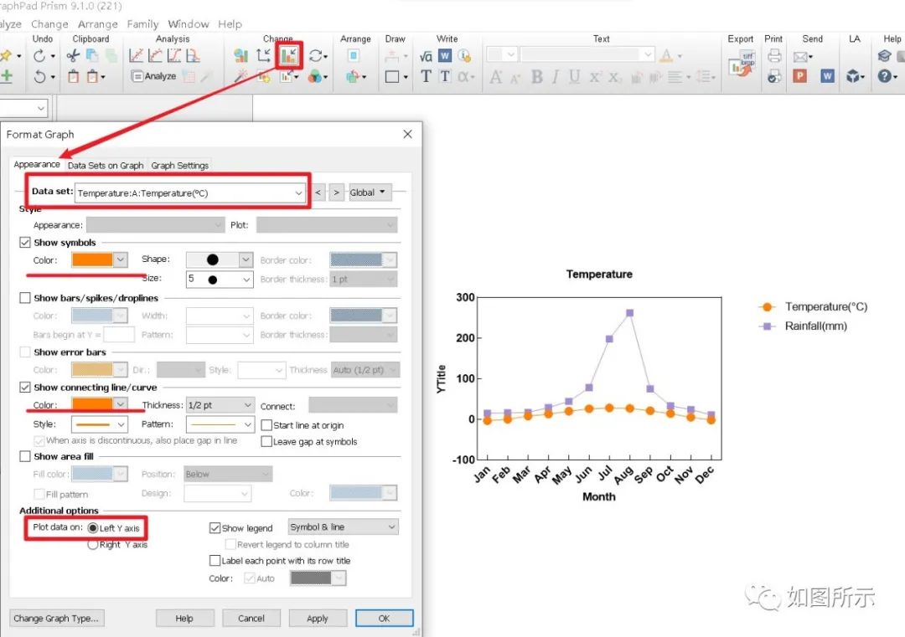This screenshot has height=637, width=905.
Task: Select the Appearance tab
Action: tap(36, 164)
